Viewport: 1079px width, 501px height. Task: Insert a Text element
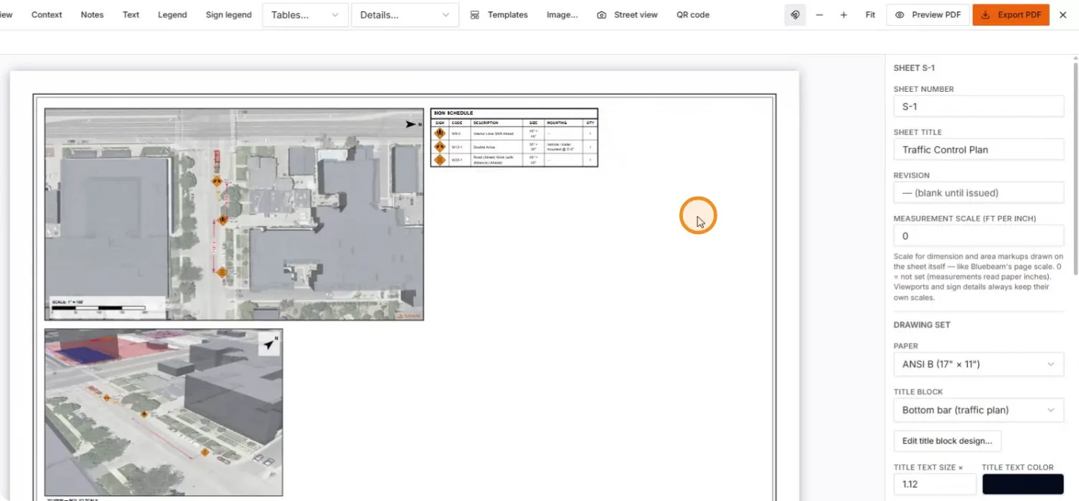pyautogui.click(x=131, y=14)
